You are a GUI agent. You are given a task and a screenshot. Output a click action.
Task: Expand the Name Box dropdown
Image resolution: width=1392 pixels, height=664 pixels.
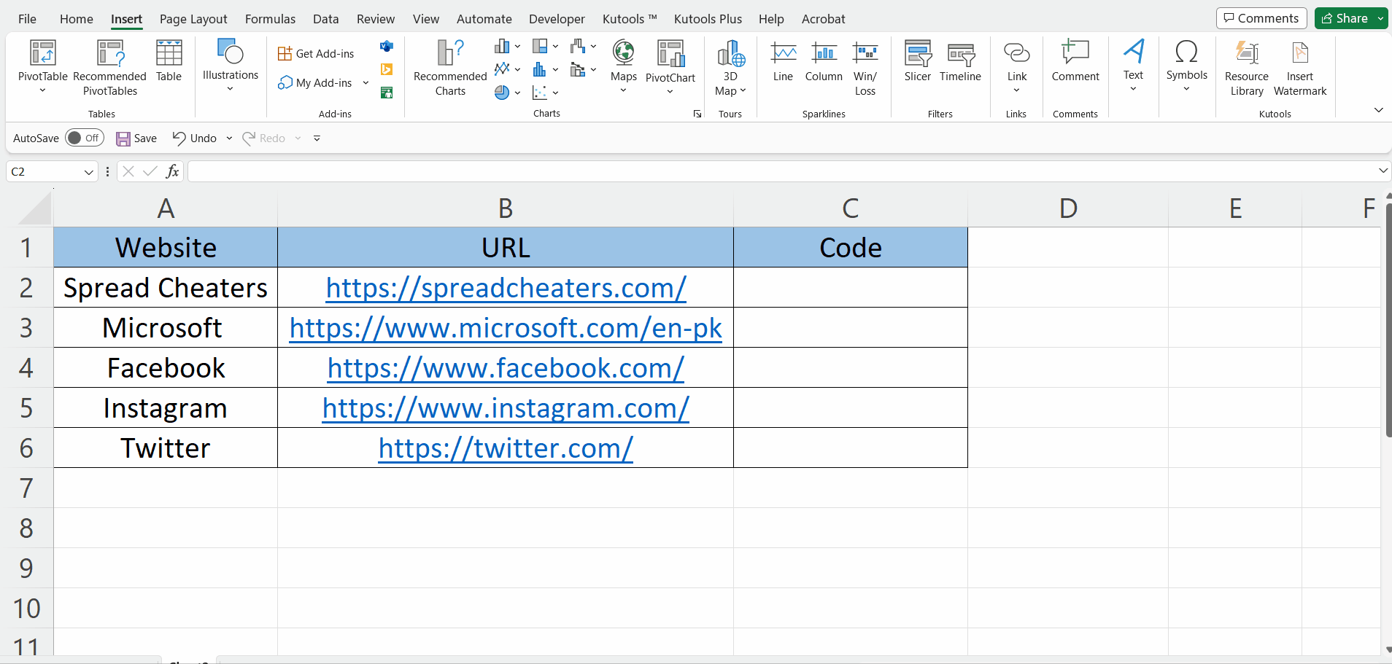tap(88, 172)
